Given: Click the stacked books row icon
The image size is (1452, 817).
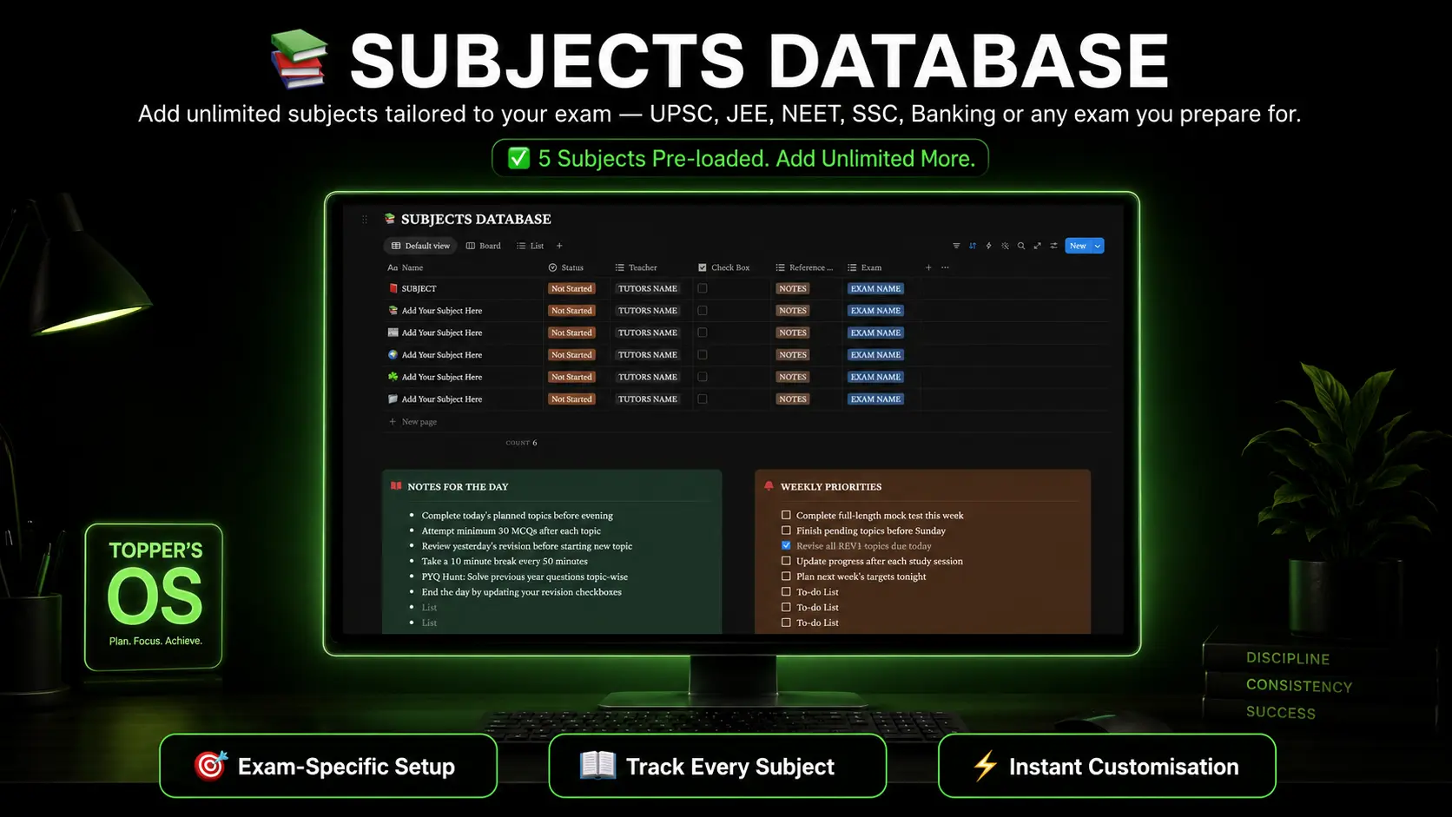Looking at the screenshot, I should click(393, 310).
